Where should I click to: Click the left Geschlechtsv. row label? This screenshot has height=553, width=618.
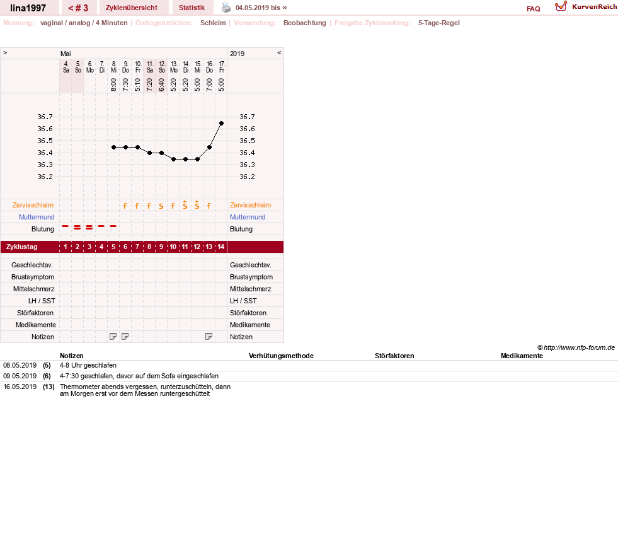coord(32,265)
